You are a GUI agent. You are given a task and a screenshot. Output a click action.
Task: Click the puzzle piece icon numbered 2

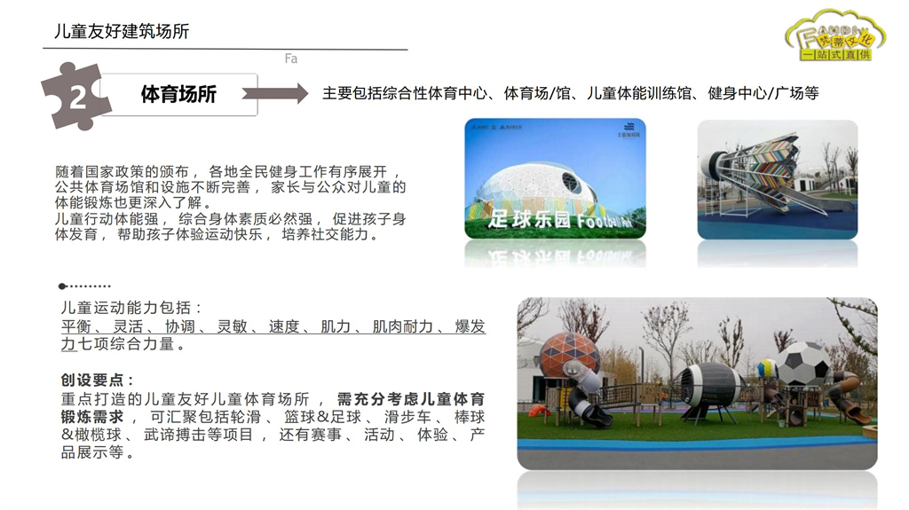(77, 96)
